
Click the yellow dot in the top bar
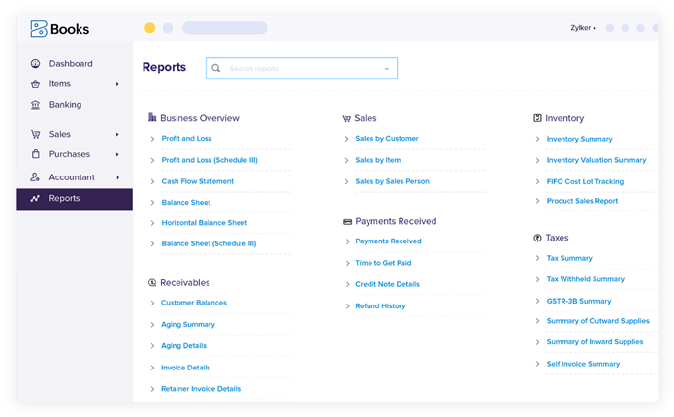(x=150, y=28)
